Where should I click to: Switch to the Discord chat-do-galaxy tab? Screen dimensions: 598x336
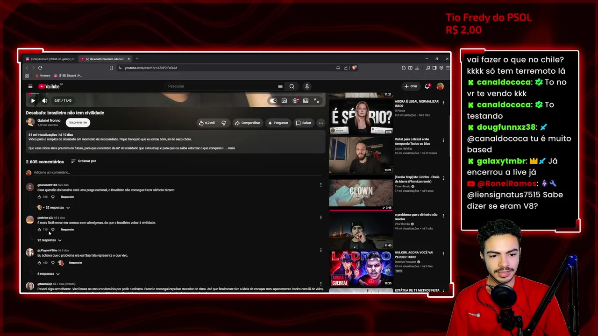tap(50, 59)
